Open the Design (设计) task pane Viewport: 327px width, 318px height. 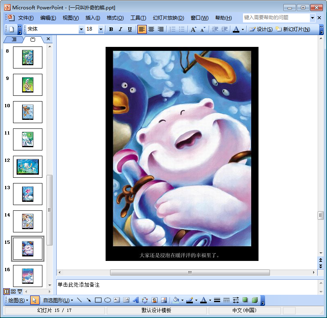[261, 29]
